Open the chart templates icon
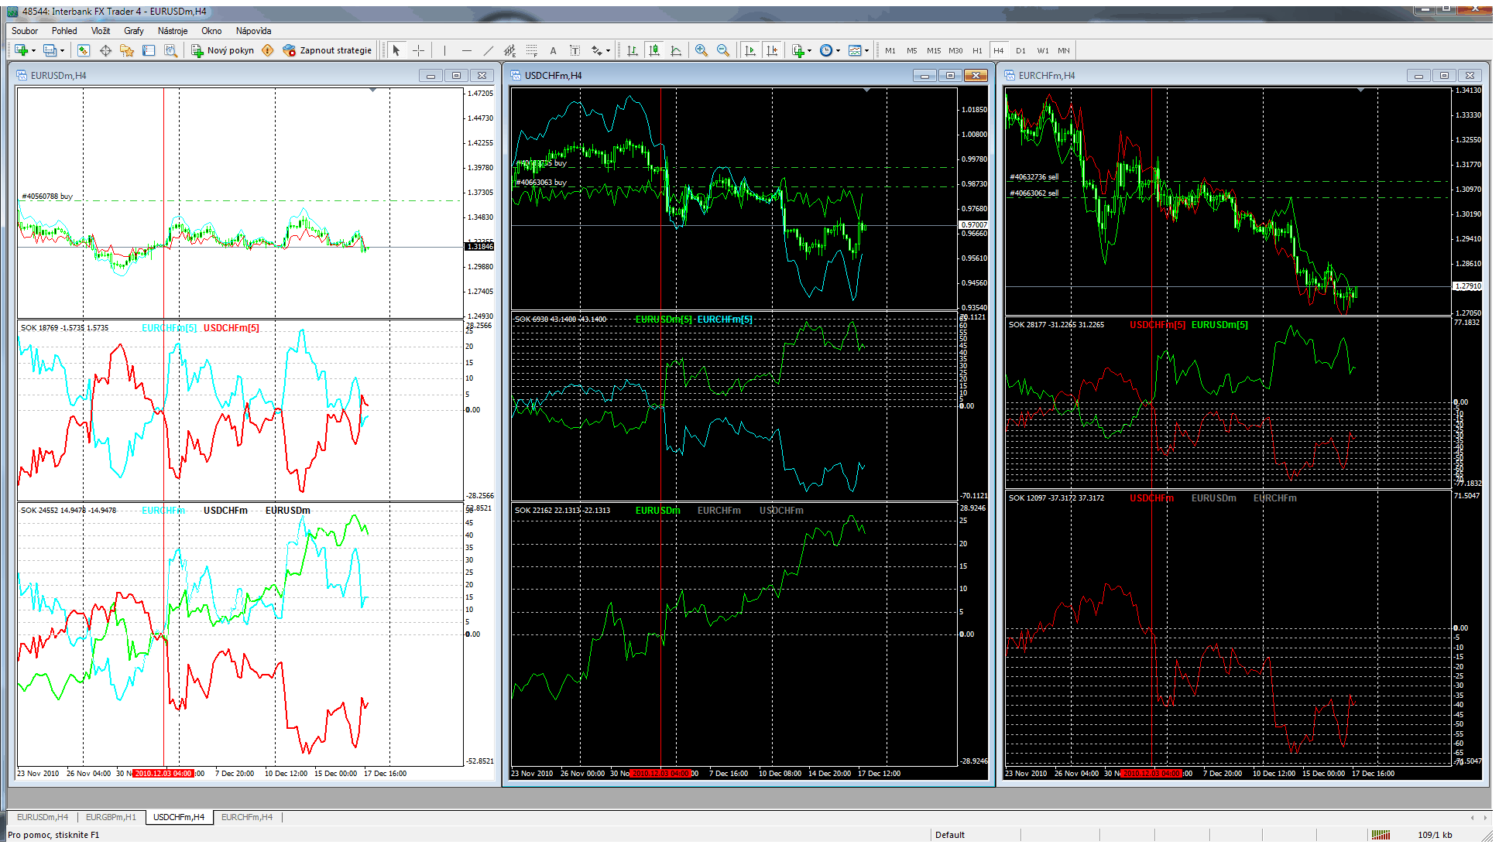1499x848 pixels. [x=855, y=50]
